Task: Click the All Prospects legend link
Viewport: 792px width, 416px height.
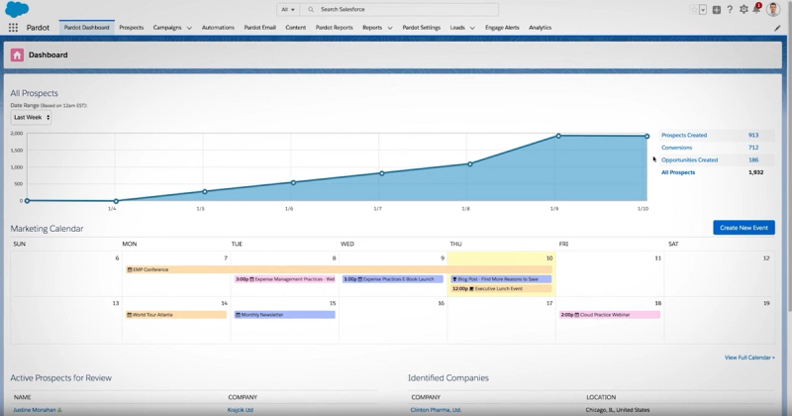Action: [x=678, y=172]
